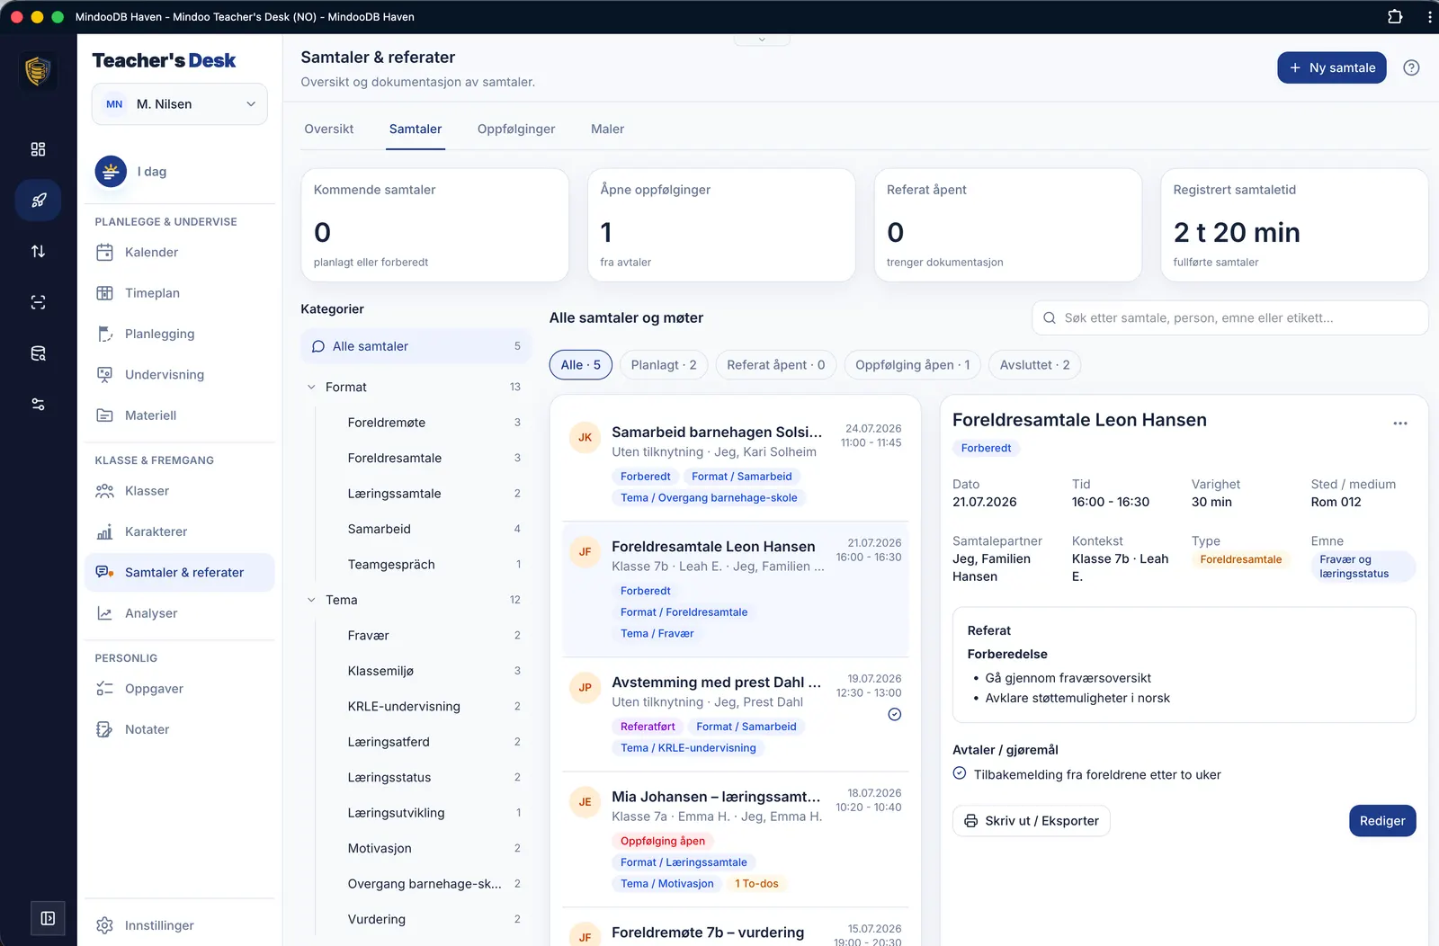Open the dashboard grid icon in left rail

point(38,149)
